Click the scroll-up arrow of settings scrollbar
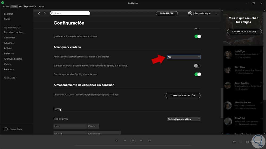This screenshot has width=266, height=149. [222, 11]
